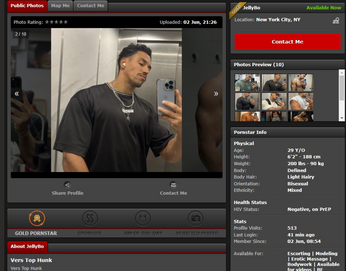The image size is (346, 271).
Task: Open the About JellyBo tab
Action: click(27, 246)
